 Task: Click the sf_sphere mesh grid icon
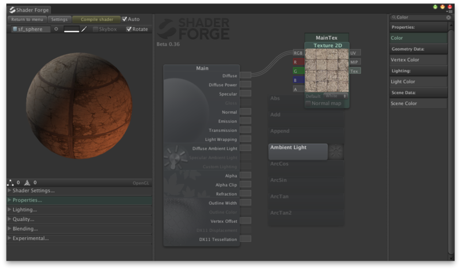coord(15,29)
